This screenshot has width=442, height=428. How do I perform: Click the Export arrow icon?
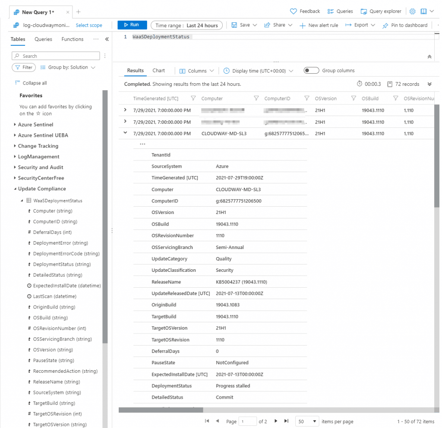click(x=348, y=25)
